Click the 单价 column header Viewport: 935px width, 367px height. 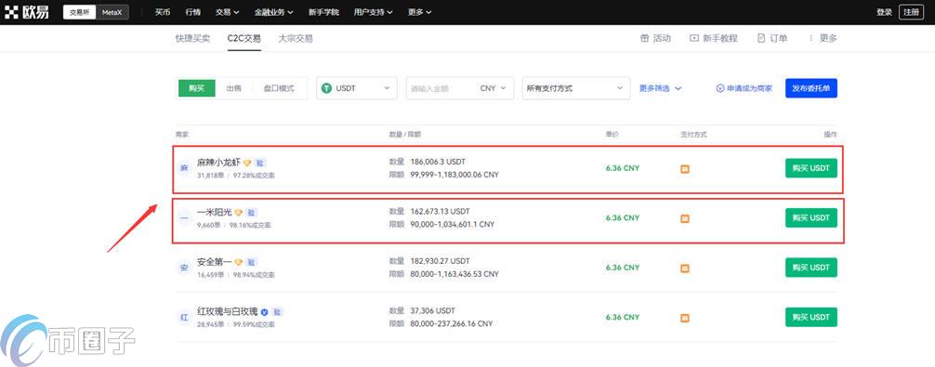pos(612,136)
